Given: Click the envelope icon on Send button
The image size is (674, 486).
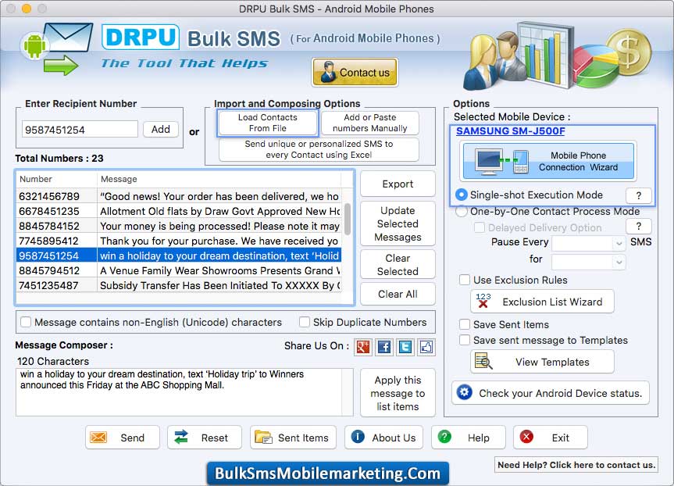Looking at the screenshot, I should (x=98, y=438).
